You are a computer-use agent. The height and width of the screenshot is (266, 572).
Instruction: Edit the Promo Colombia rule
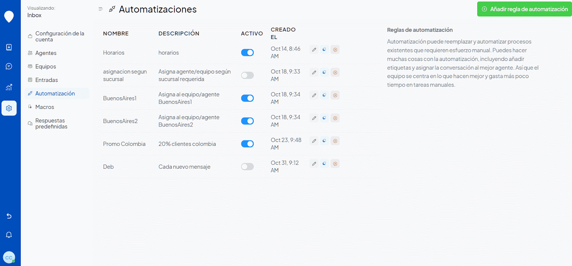pyautogui.click(x=314, y=141)
